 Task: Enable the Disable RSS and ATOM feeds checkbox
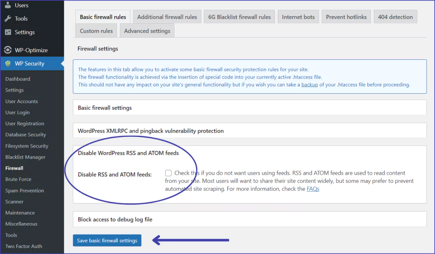tap(169, 173)
